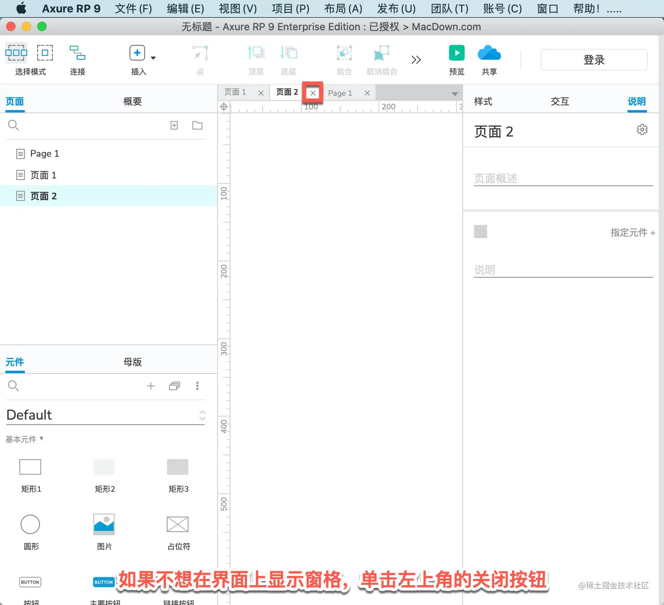Open the canvas tab list dropdown arrow

click(455, 94)
